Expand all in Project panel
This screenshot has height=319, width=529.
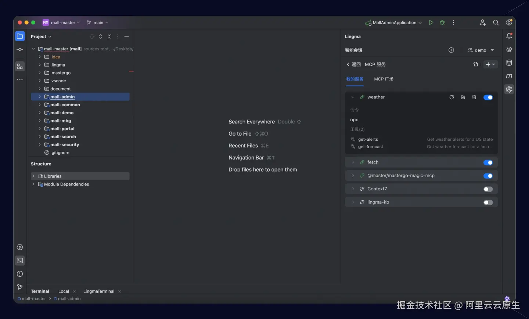(x=101, y=36)
